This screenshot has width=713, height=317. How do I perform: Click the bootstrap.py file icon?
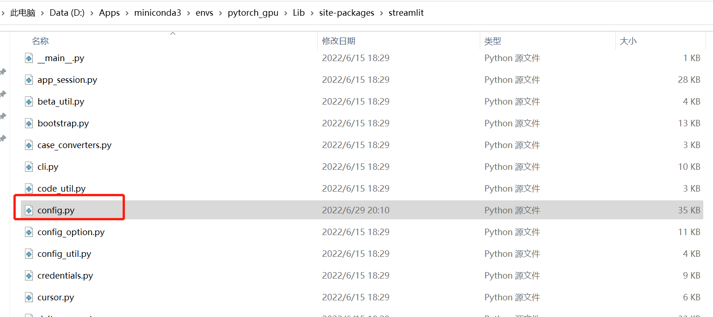pos(29,124)
